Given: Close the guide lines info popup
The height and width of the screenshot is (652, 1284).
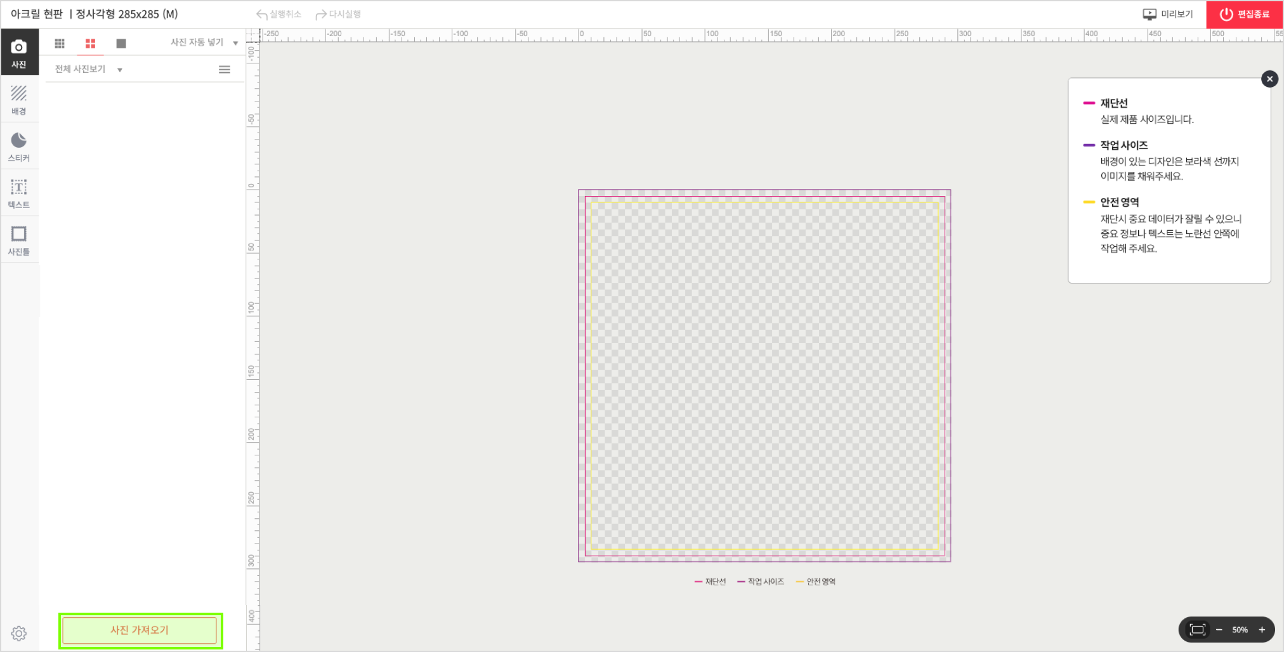Looking at the screenshot, I should tap(1269, 79).
